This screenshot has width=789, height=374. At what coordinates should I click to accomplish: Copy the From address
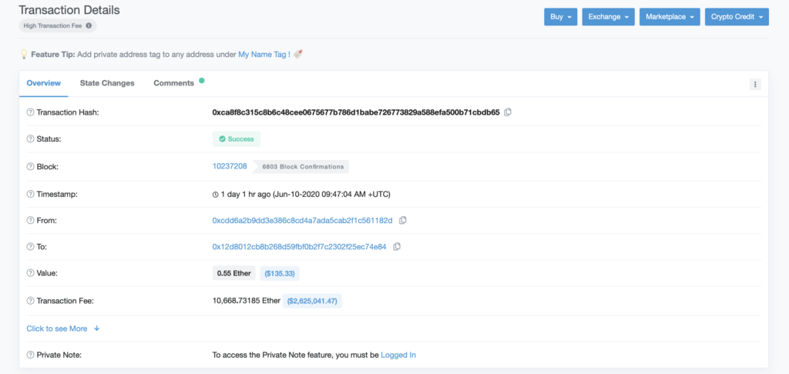click(402, 220)
